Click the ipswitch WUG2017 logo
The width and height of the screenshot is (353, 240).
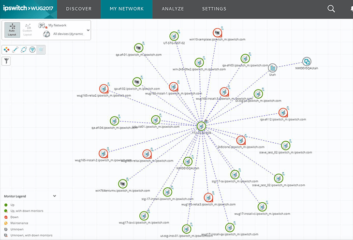click(x=28, y=9)
